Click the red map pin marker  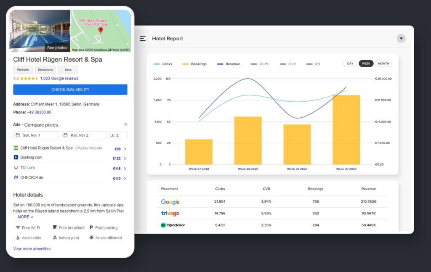pos(101,30)
